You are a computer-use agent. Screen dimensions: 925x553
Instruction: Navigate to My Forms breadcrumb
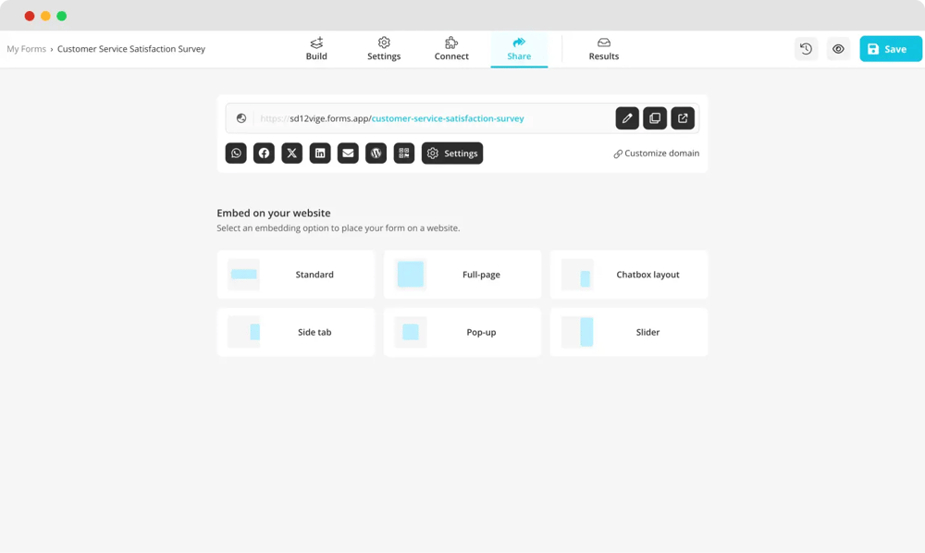pyautogui.click(x=26, y=49)
